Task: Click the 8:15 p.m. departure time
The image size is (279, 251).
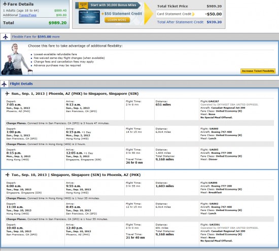Action: tap(14, 153)
